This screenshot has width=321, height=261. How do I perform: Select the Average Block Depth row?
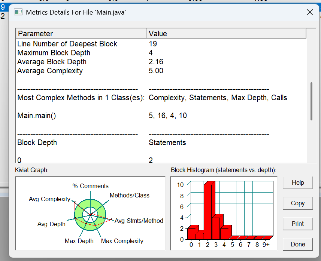click(161, 62)
